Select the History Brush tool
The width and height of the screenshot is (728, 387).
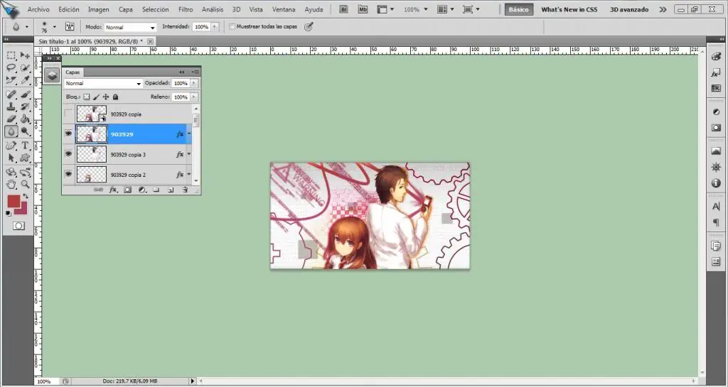coord(25,107)
